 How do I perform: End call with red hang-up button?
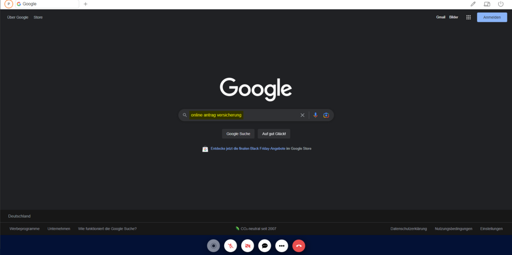(x=298, y=245)
